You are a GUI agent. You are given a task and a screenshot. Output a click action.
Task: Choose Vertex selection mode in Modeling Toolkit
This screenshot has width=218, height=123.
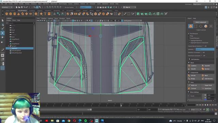pyautogui.click(x=196, y=26)
